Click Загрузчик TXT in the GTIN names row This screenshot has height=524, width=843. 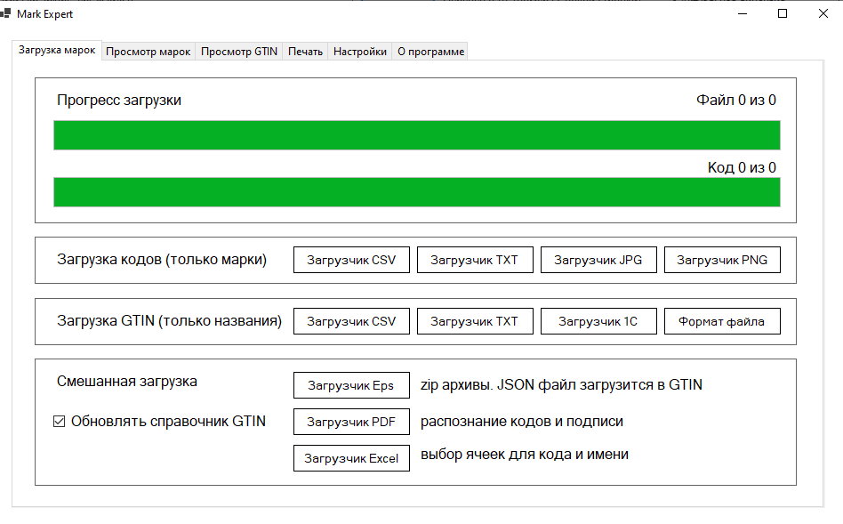click(x=475, y=321)
